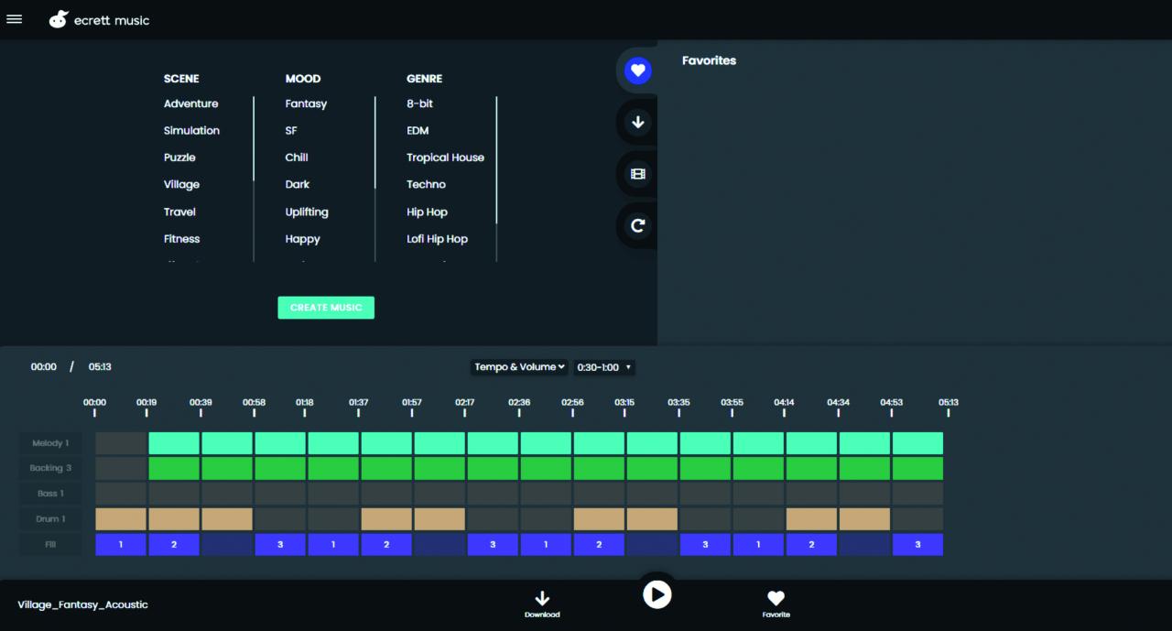1172x631 pixels.
Task: Click the Download arrow icon in bottom bar
Action: [x=542, y=598]
